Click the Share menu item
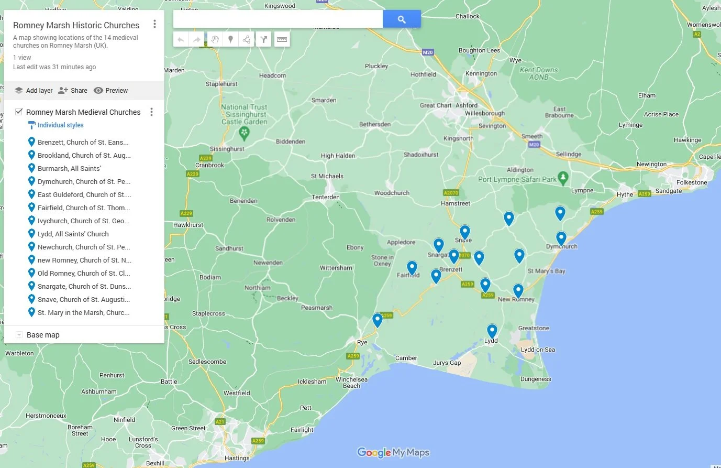The width and height of the screenshot is (721, 468). (x=72, y=90)
